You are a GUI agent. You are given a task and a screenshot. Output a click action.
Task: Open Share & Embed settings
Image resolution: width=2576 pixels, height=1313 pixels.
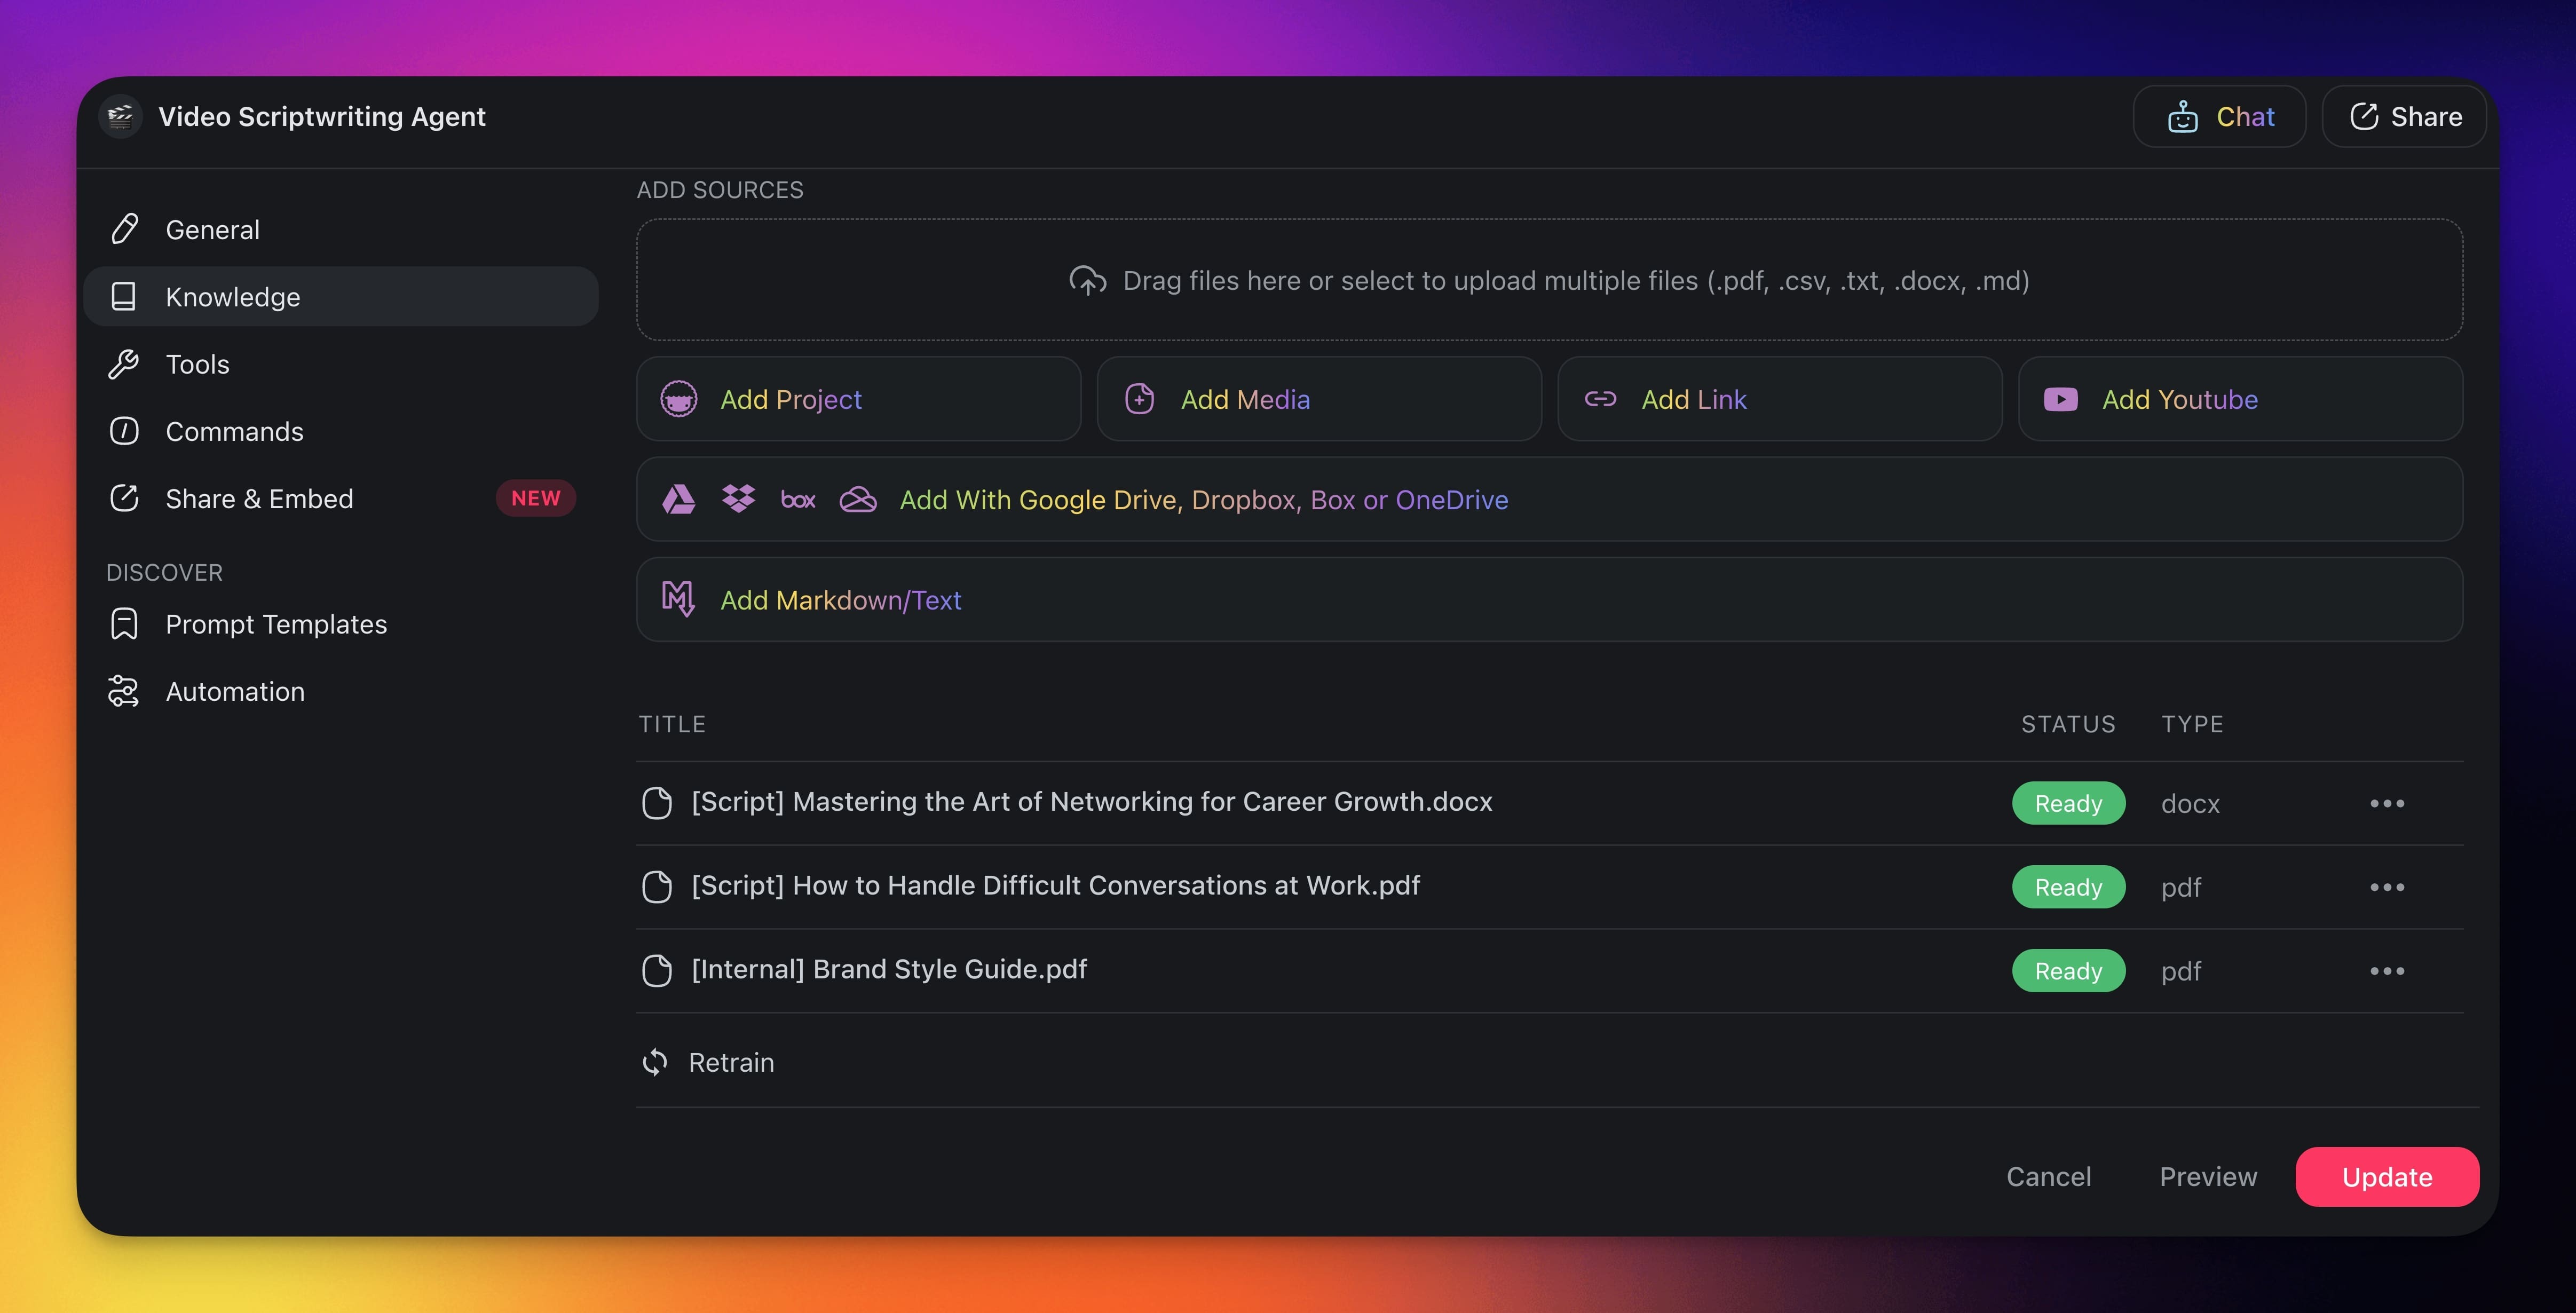[259, 498]
